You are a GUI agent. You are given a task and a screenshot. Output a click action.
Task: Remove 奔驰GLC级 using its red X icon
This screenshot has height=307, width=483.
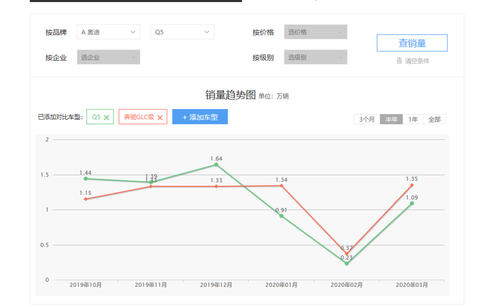point(160,118)
